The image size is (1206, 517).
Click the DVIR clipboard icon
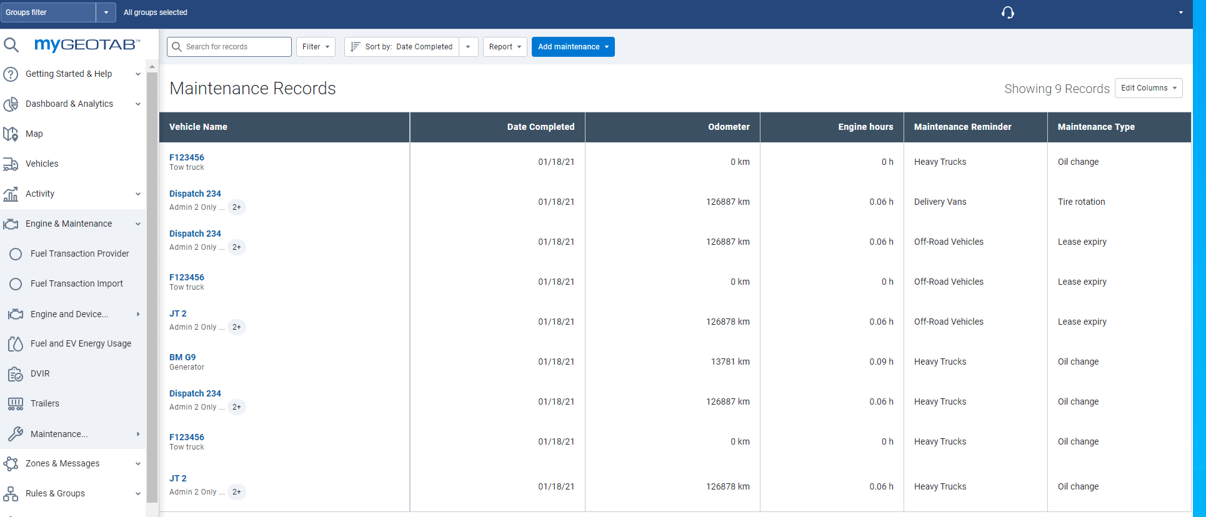tap(16, 374)
